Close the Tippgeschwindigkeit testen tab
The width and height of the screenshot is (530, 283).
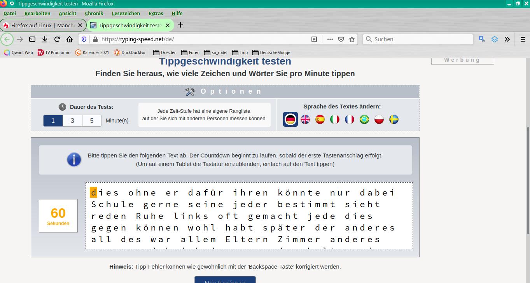coord(168,25)
